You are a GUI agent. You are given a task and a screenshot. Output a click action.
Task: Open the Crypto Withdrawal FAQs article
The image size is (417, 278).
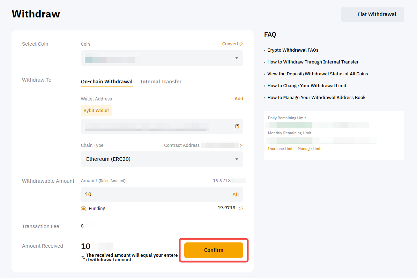(x=293, y=50)
